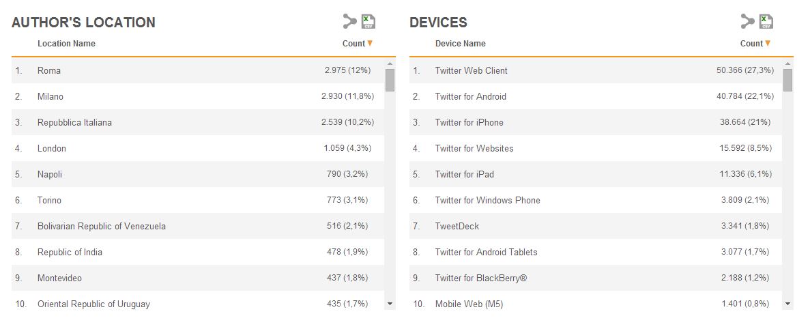This screenshot has height=329, width=810.
Task: Click the Location Name column header
Action: [66, 44]
